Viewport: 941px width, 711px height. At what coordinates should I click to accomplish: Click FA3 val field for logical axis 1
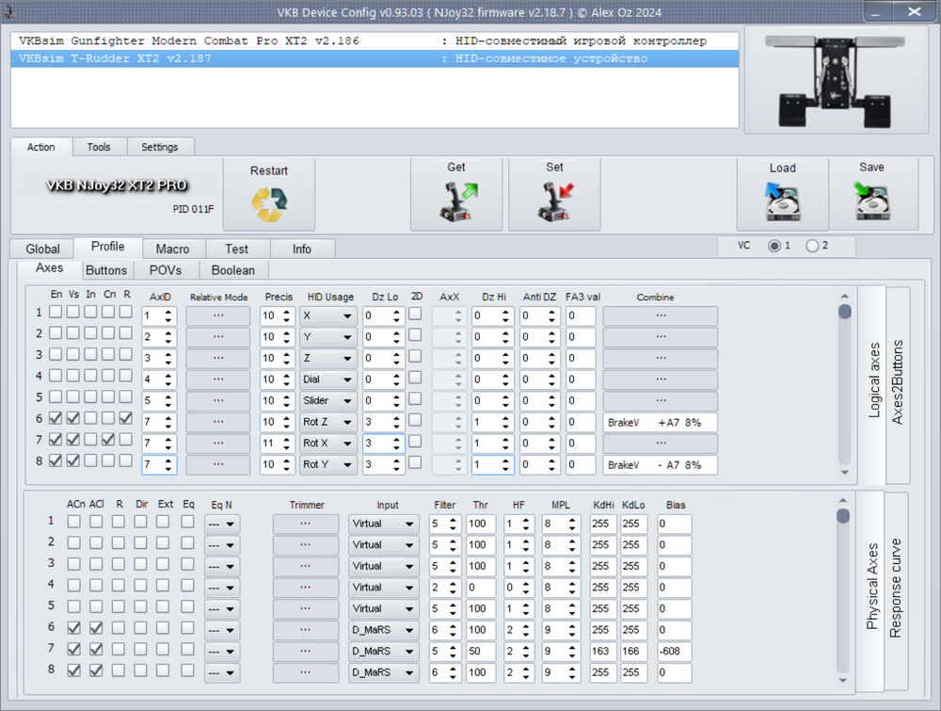581,315
